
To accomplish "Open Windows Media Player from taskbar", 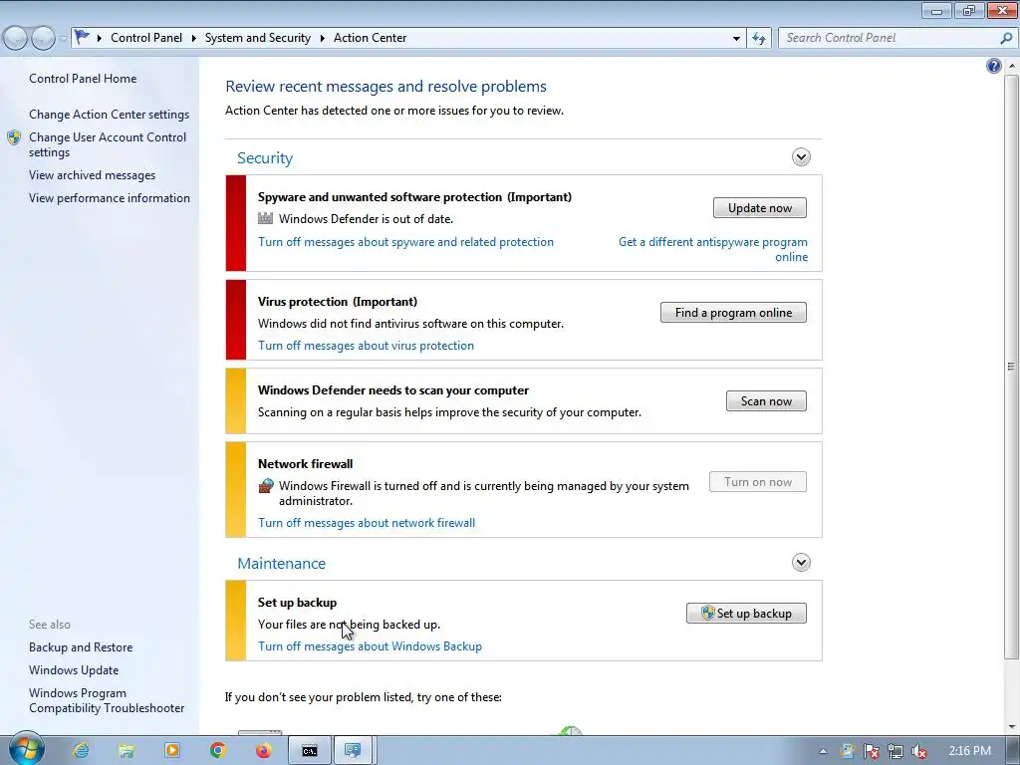I will pyautogui.click(x=172, y=750).
